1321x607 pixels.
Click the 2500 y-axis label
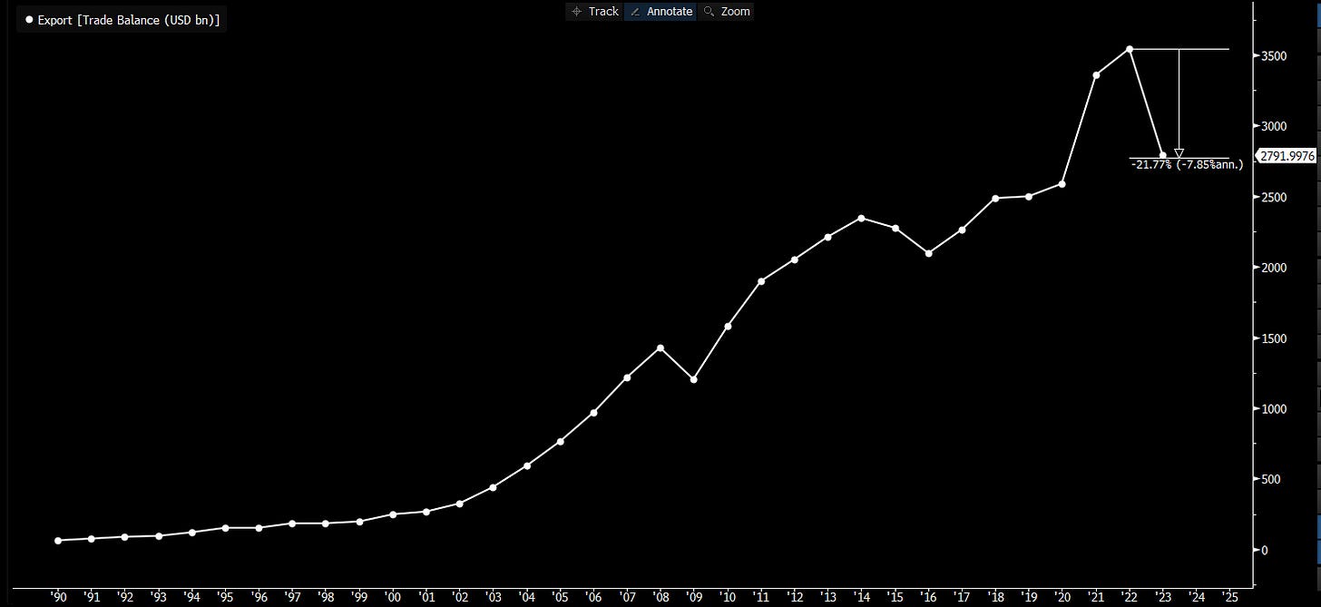click(1273, 197)
